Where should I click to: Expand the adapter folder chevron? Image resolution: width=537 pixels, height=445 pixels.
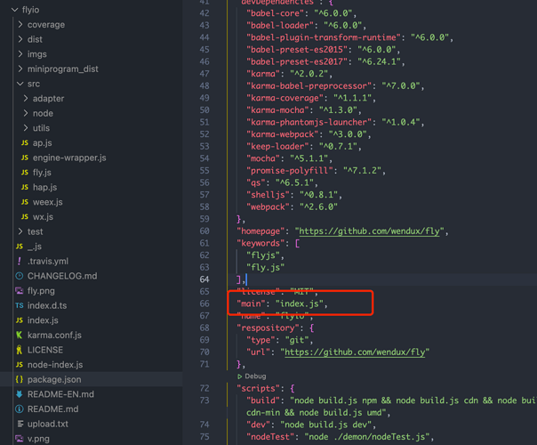(x=26, y=99)
